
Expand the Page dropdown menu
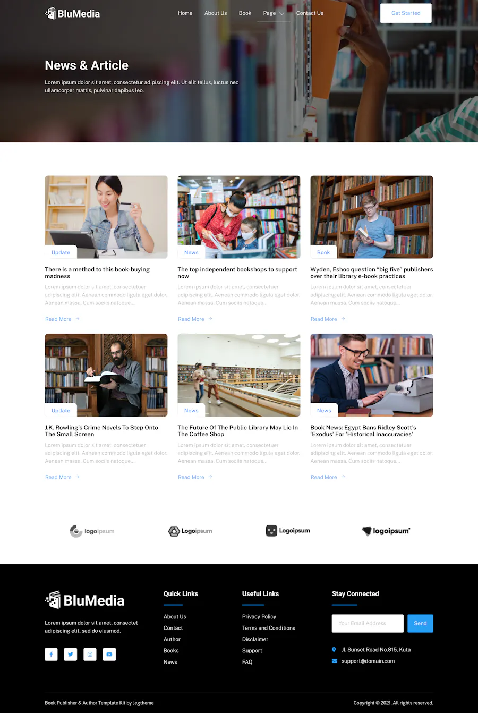tap(274, 13)
